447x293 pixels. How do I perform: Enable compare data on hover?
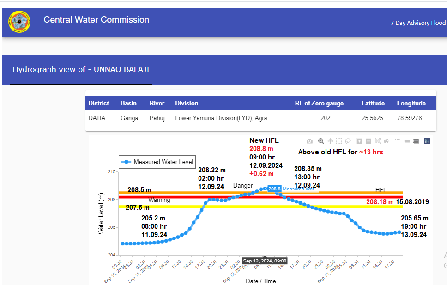[x=416, y=141]
